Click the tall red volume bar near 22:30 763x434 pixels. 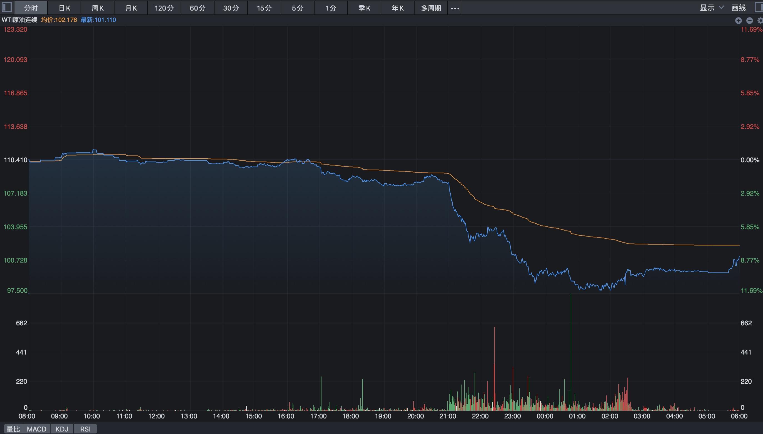point(495,368)
